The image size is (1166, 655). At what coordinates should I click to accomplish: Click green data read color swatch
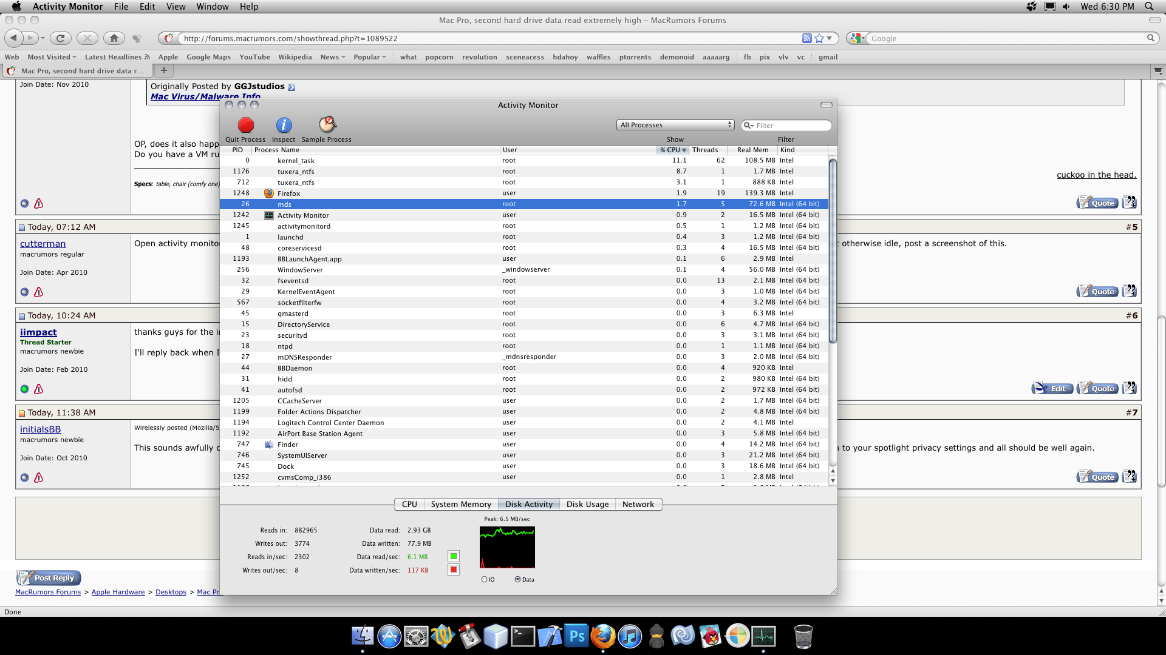point(454,556)
